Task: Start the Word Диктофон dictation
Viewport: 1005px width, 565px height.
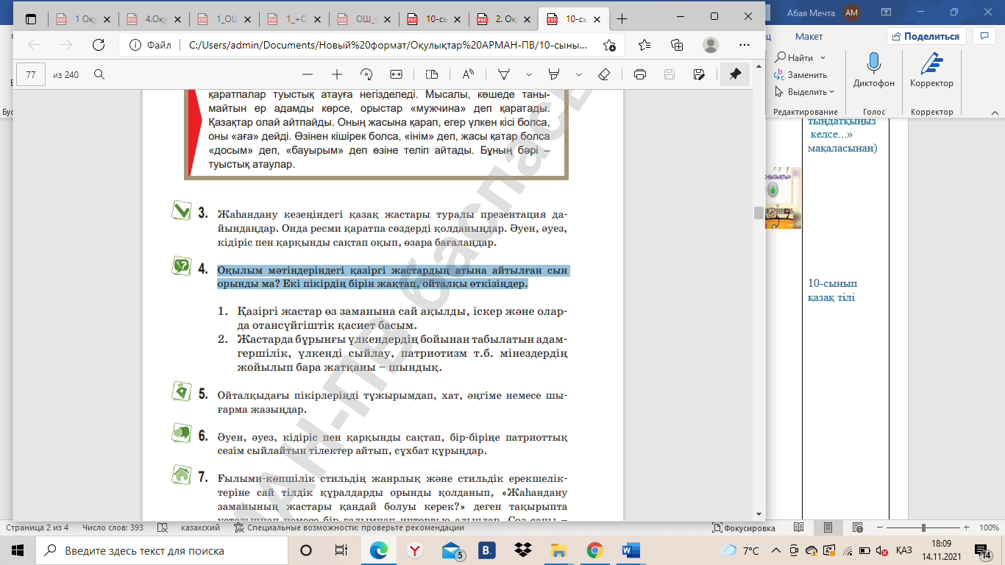Action: (874, 68)
